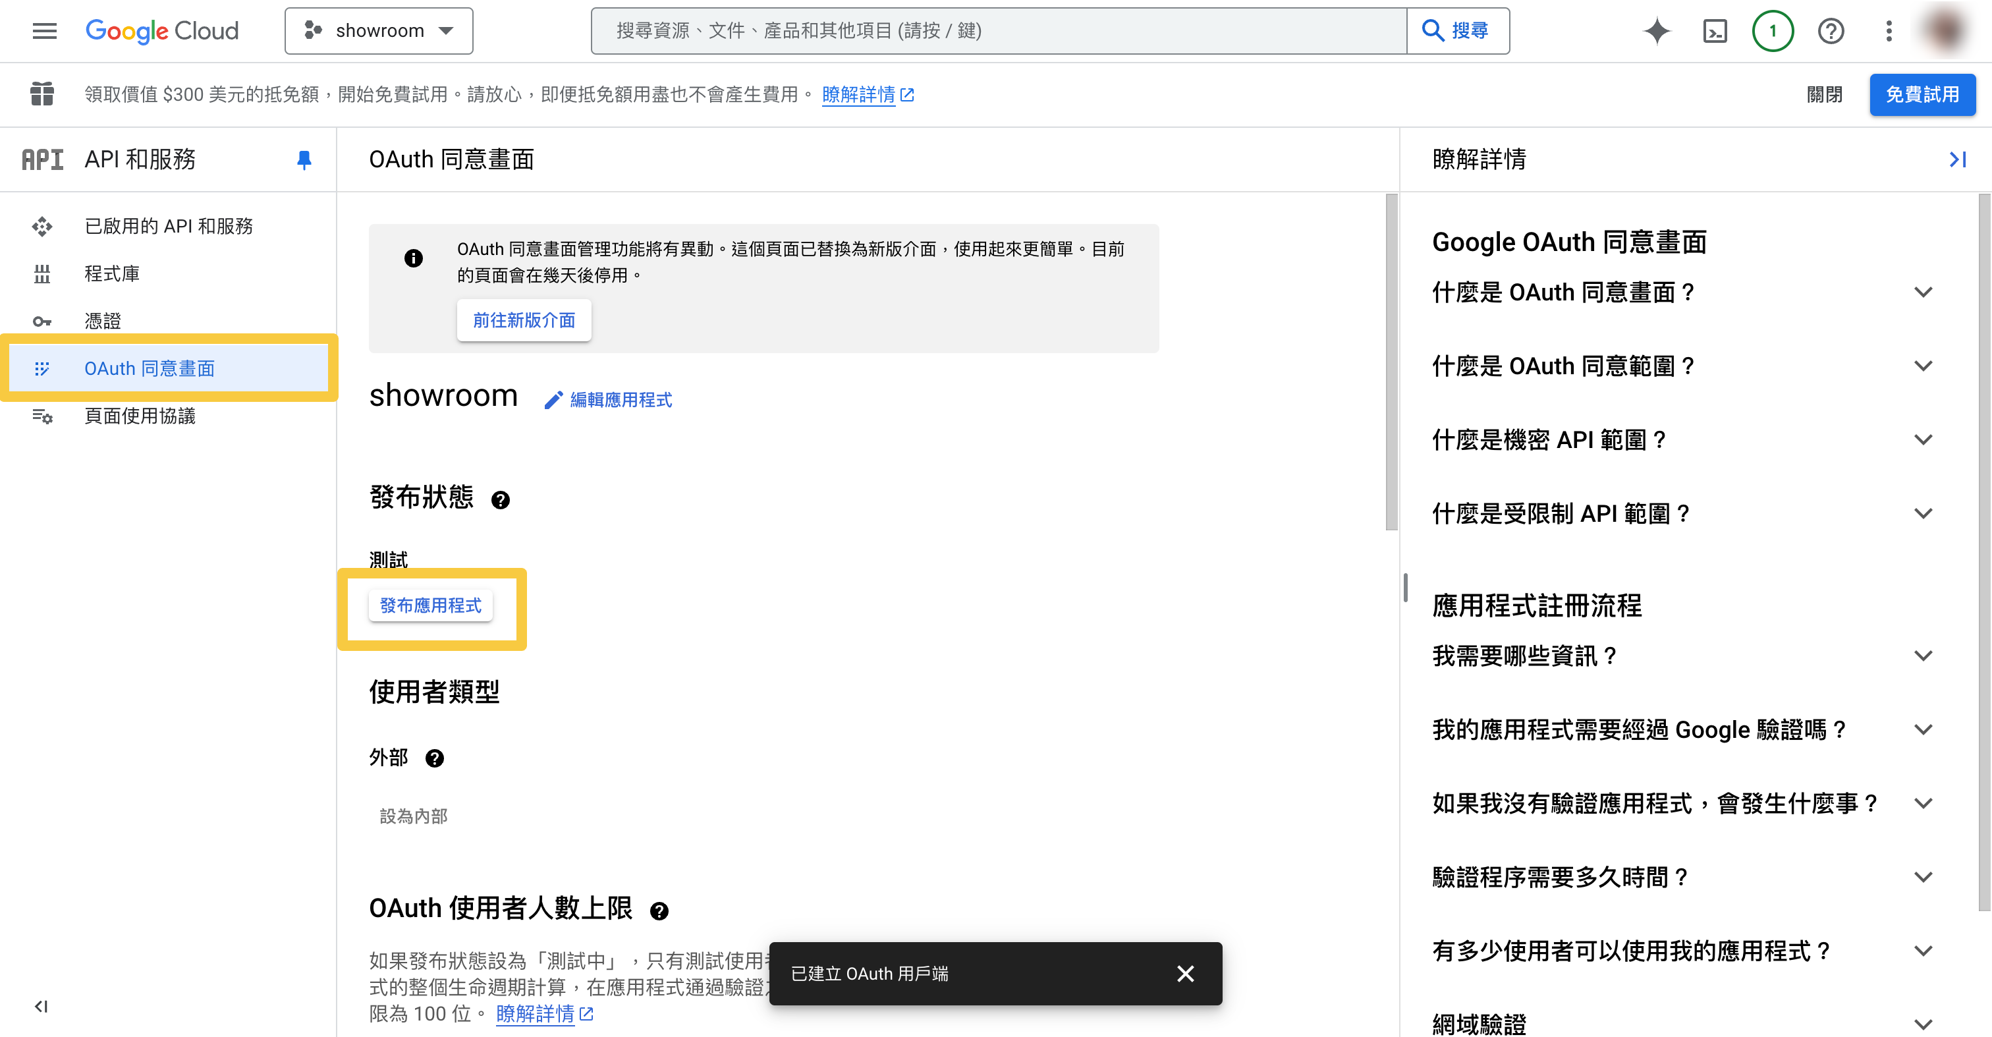The height and width of the screenshot is (1037, 1992).
Task: Click the help panel resize handle
Action: [x=1405, y=588]
